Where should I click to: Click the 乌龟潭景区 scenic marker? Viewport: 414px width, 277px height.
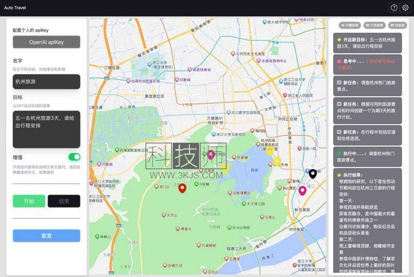click(x=230, y=193)
